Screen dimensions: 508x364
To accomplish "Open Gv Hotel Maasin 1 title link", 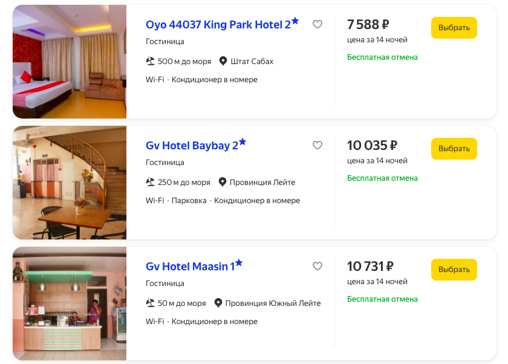I will pyautogui.click(x=190, y=267).
